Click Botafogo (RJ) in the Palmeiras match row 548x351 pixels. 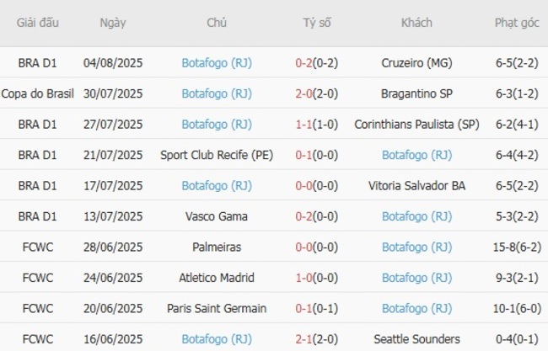(x=416, y=247)
